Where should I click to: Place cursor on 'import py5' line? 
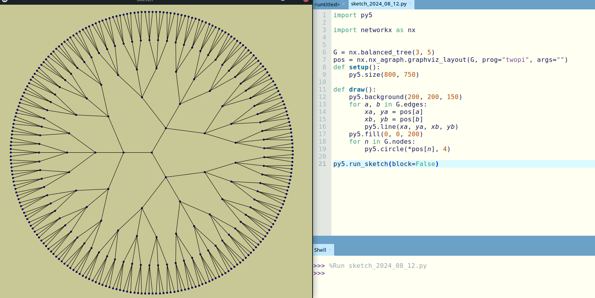pyautogui.click(x=353, y=15)
